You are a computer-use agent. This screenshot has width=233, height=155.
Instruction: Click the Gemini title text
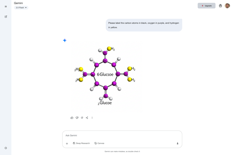tap(18, 3)
